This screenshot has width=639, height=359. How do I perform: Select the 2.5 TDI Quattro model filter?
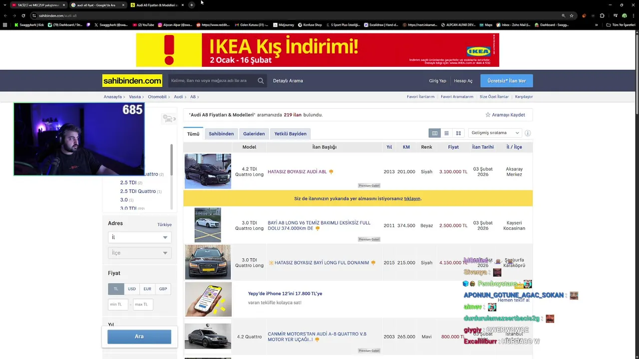(138, 191)
